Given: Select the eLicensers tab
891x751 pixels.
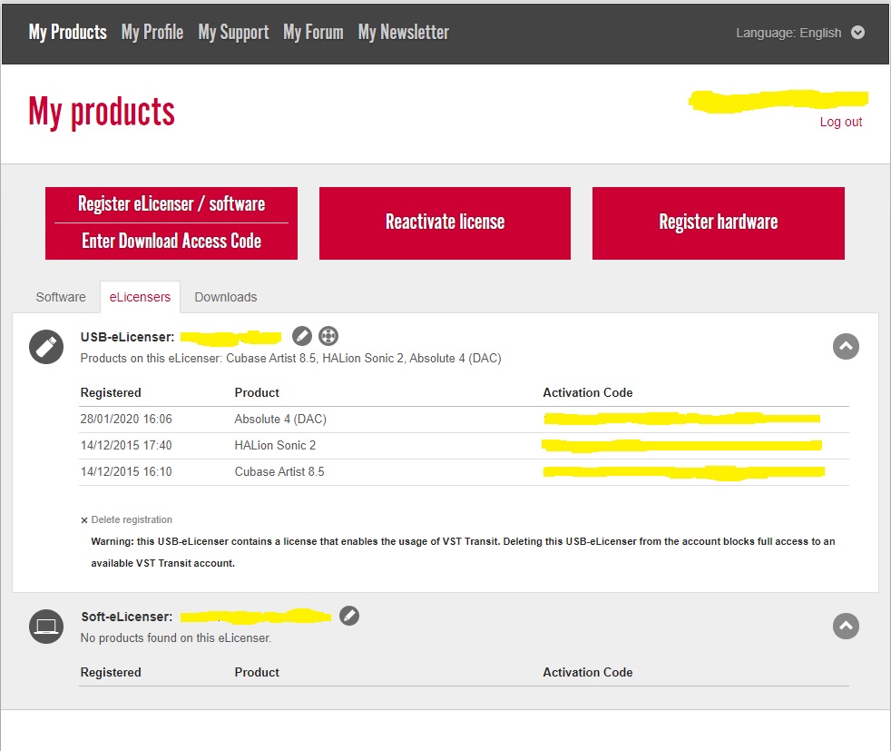Looking at the screenshot, I should tap(140, 297).
